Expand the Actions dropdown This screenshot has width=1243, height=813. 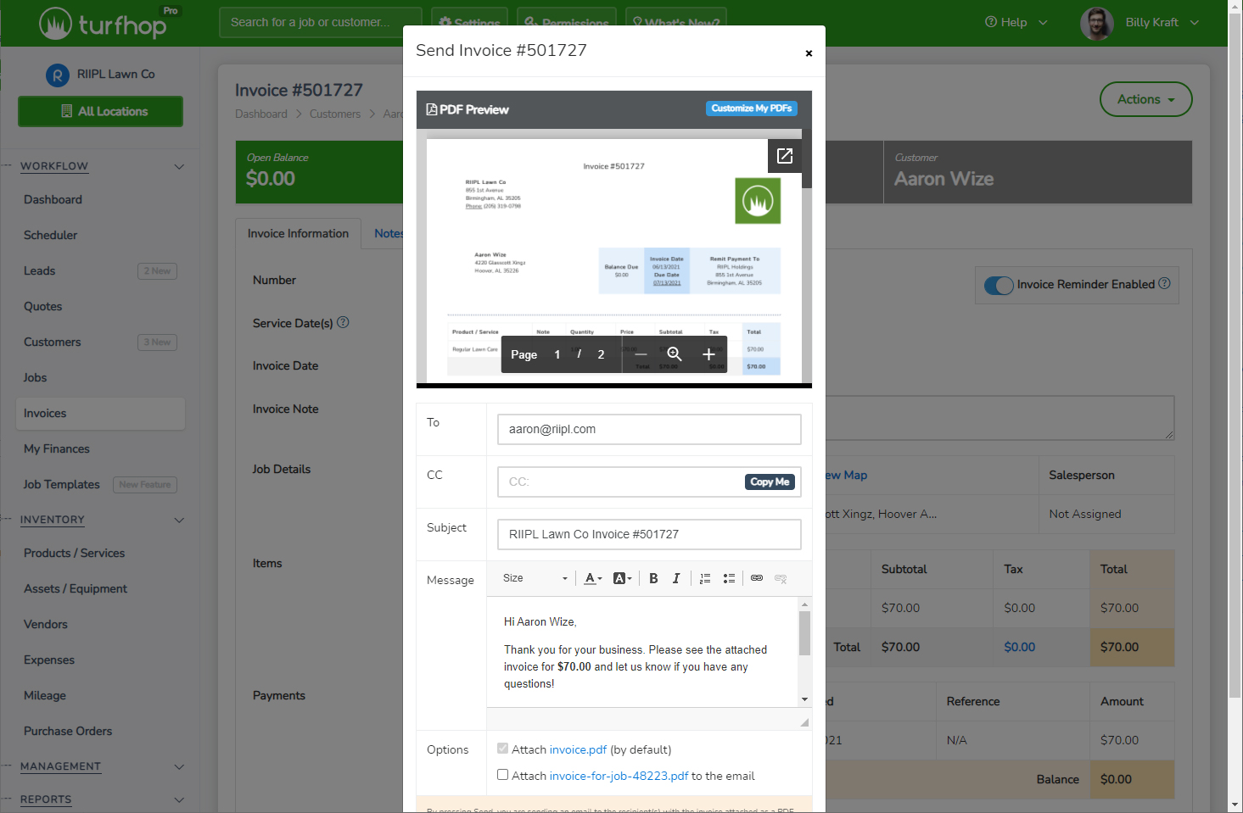(1146, 99)
